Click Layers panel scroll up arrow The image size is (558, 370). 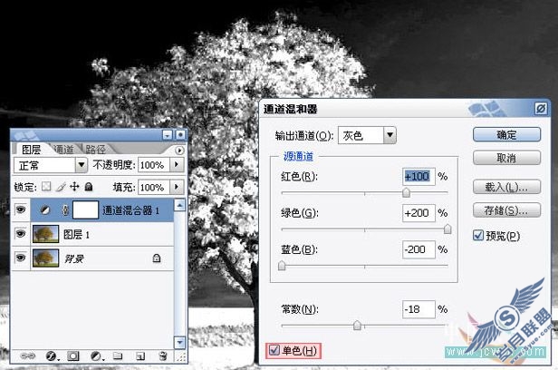coord(179,205)
